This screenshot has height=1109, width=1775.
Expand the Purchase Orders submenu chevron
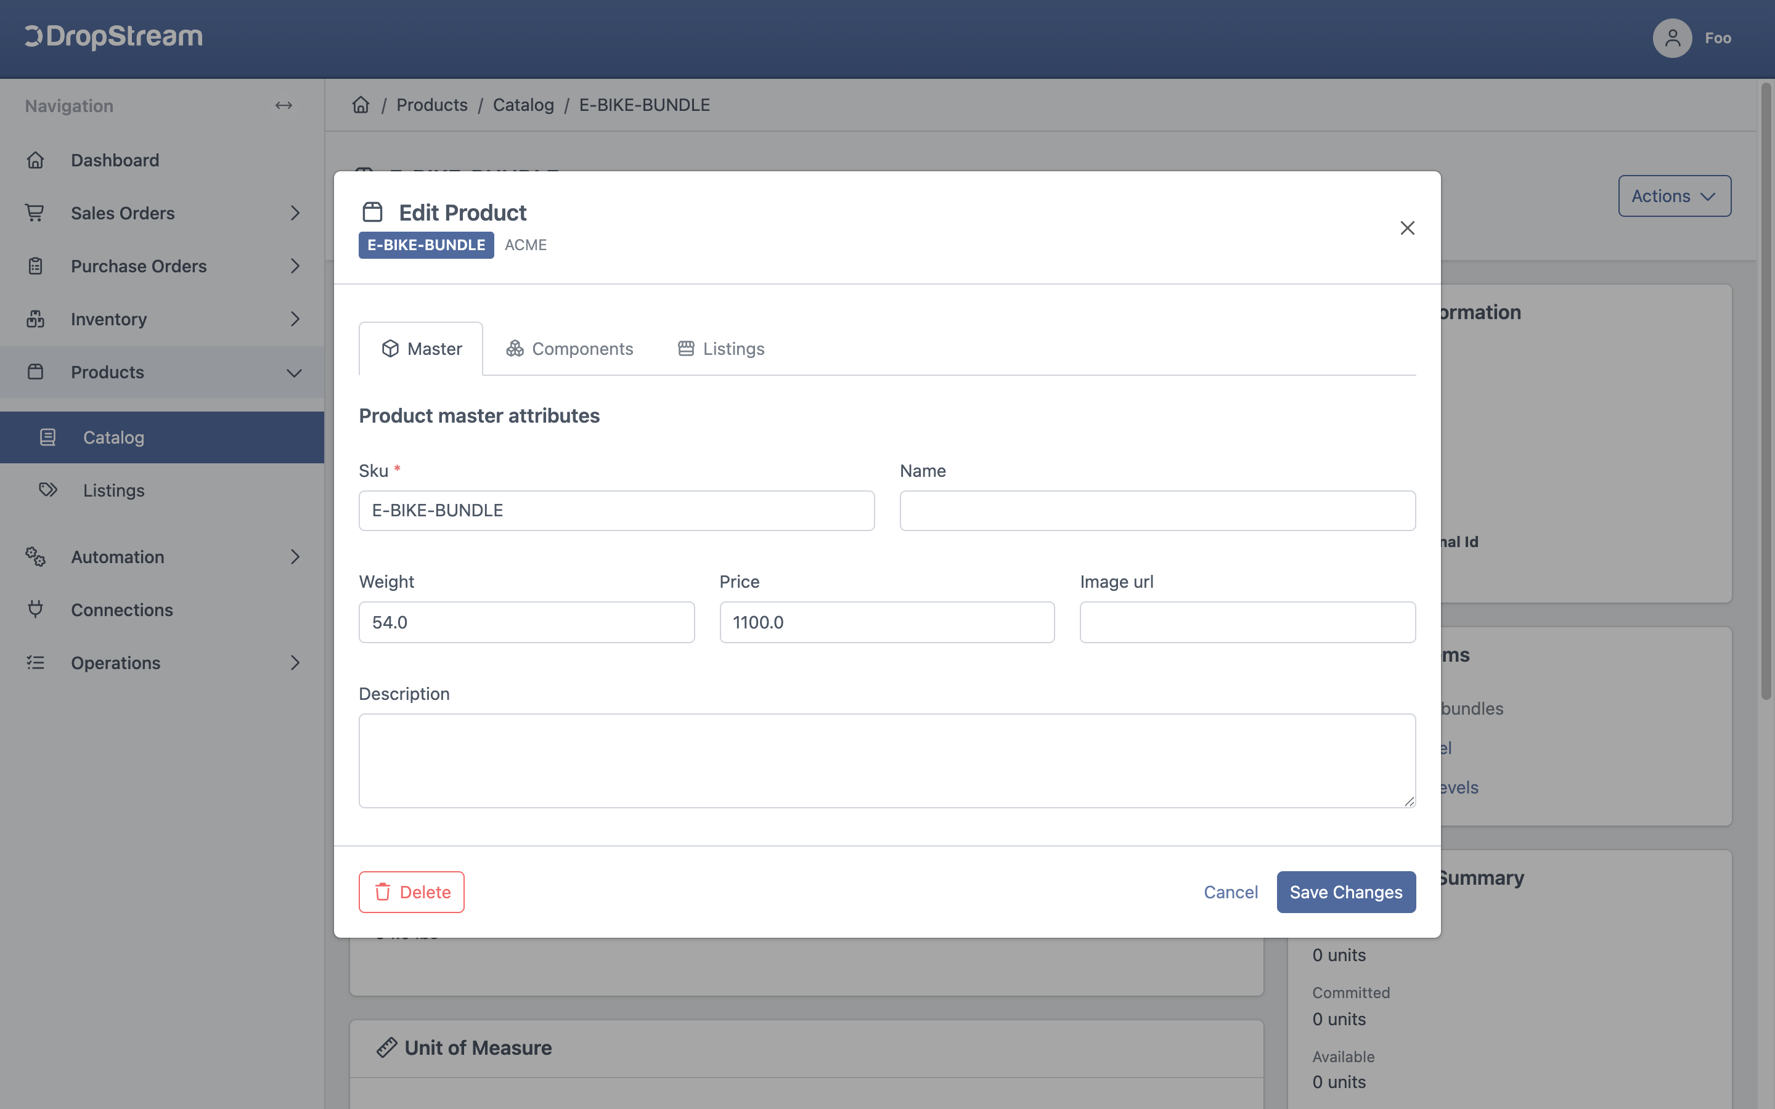click(295, 266)
